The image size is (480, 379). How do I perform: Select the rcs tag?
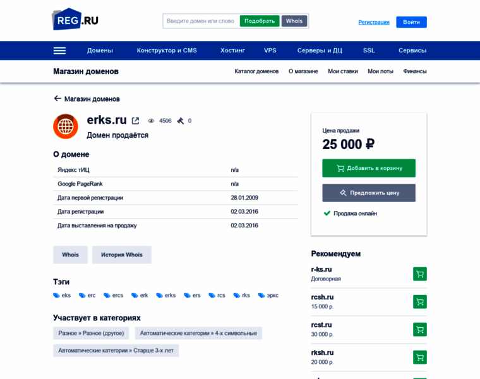point(217,296)
